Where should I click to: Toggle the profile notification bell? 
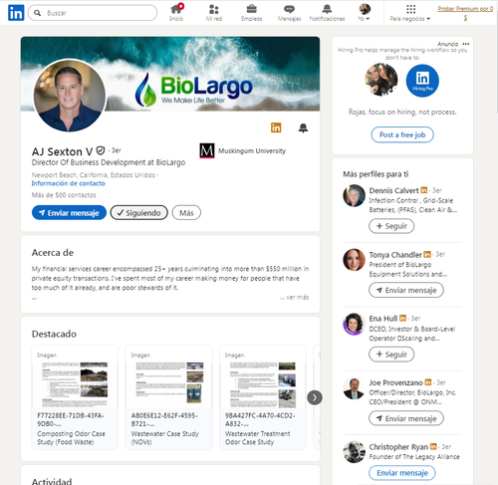pos(303,127)
